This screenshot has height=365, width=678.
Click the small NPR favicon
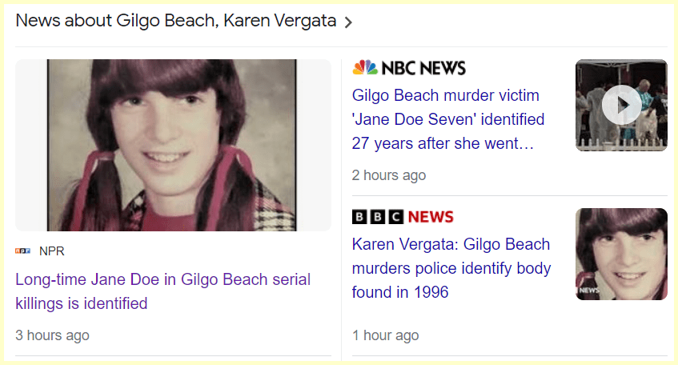click(x=22, y=251)
